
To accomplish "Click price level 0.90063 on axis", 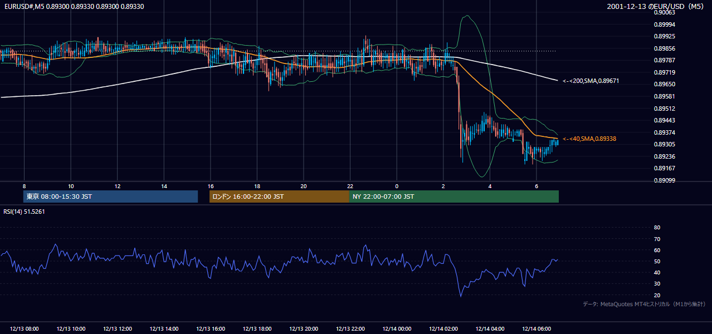I will tap(665, 12).
